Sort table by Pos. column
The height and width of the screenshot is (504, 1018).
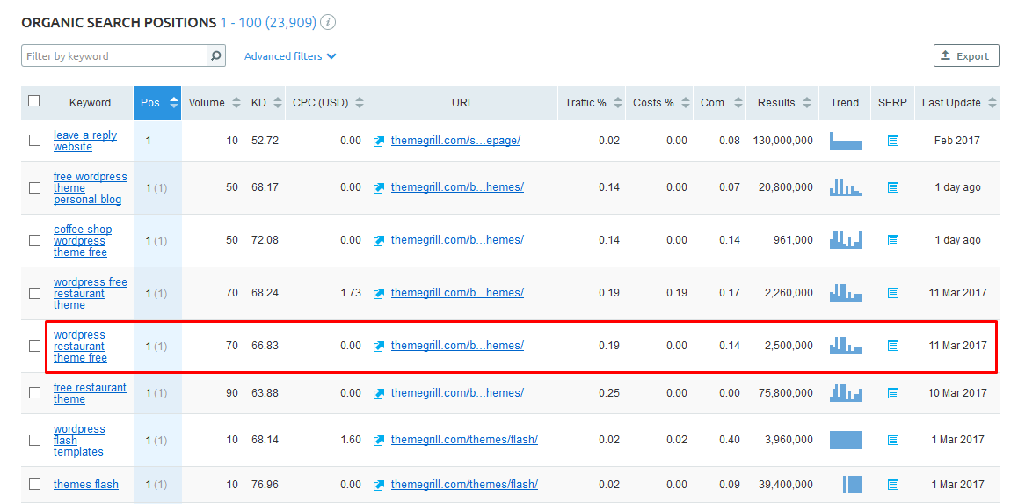[157, 103]
